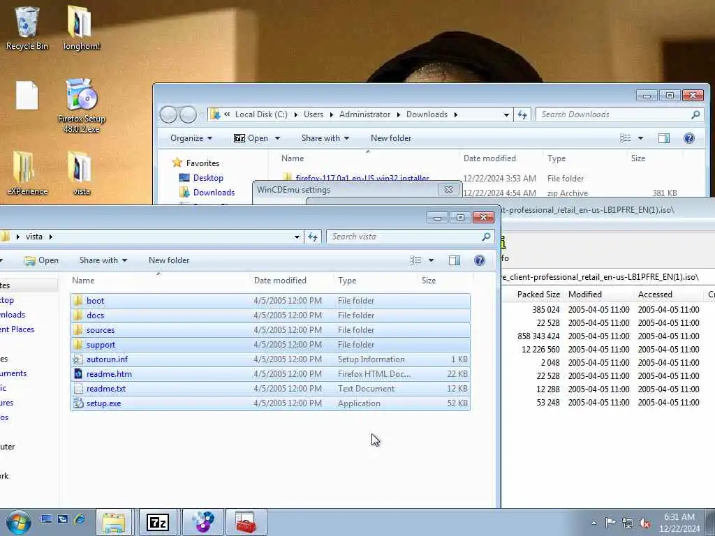Viewport: 715px width, 536px height.
Task: Change view icon in Downloads window
Action: coord(626,138)
